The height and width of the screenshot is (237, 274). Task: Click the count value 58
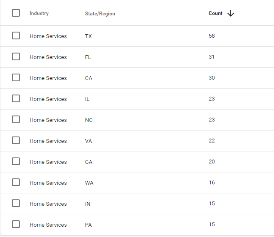pos(211,36)
